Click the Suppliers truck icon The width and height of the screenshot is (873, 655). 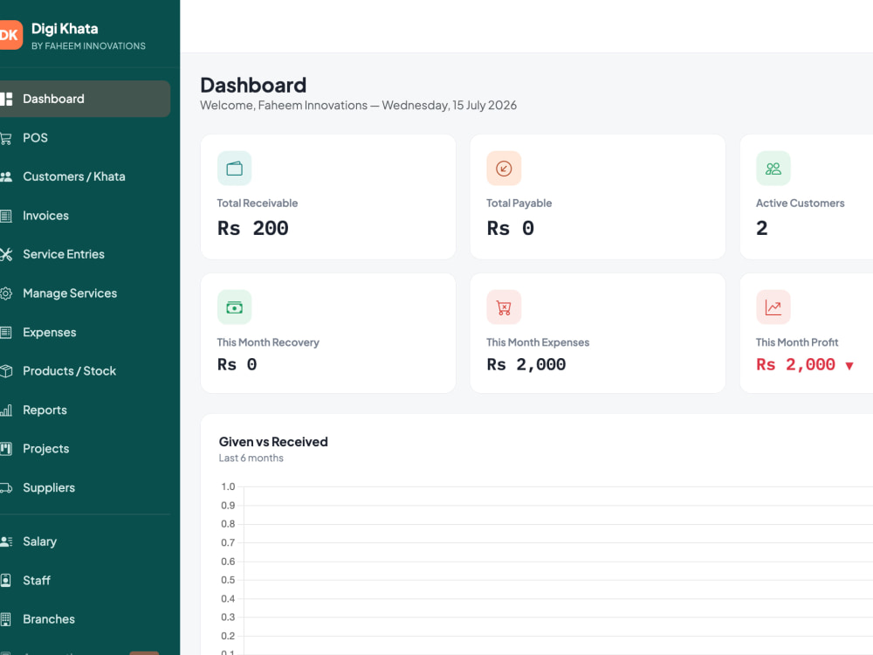click(x=6, y=488)
